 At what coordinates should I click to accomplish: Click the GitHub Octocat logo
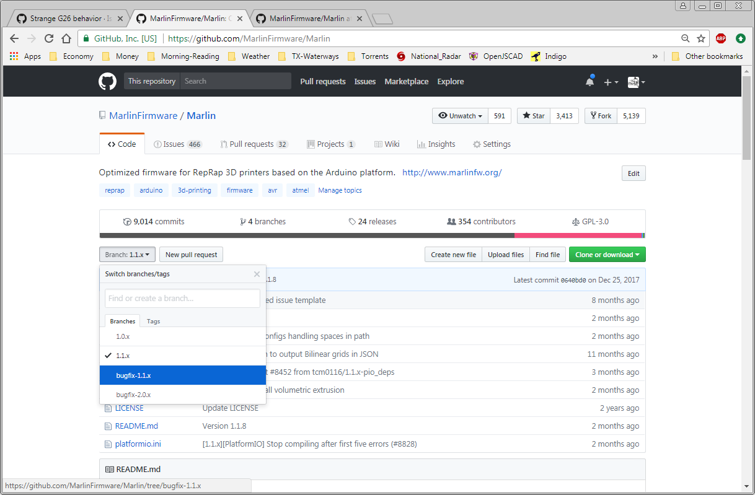(x=107, y=81)
